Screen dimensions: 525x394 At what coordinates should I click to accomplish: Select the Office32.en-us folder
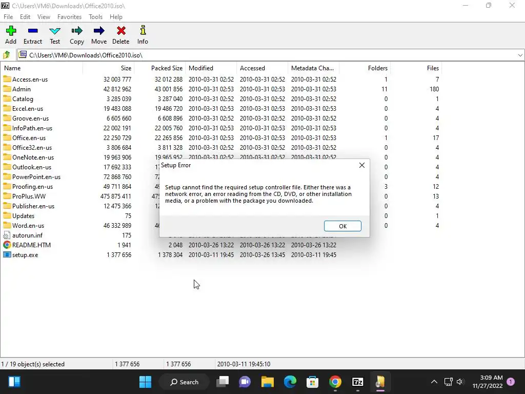(x=28, y=147)
